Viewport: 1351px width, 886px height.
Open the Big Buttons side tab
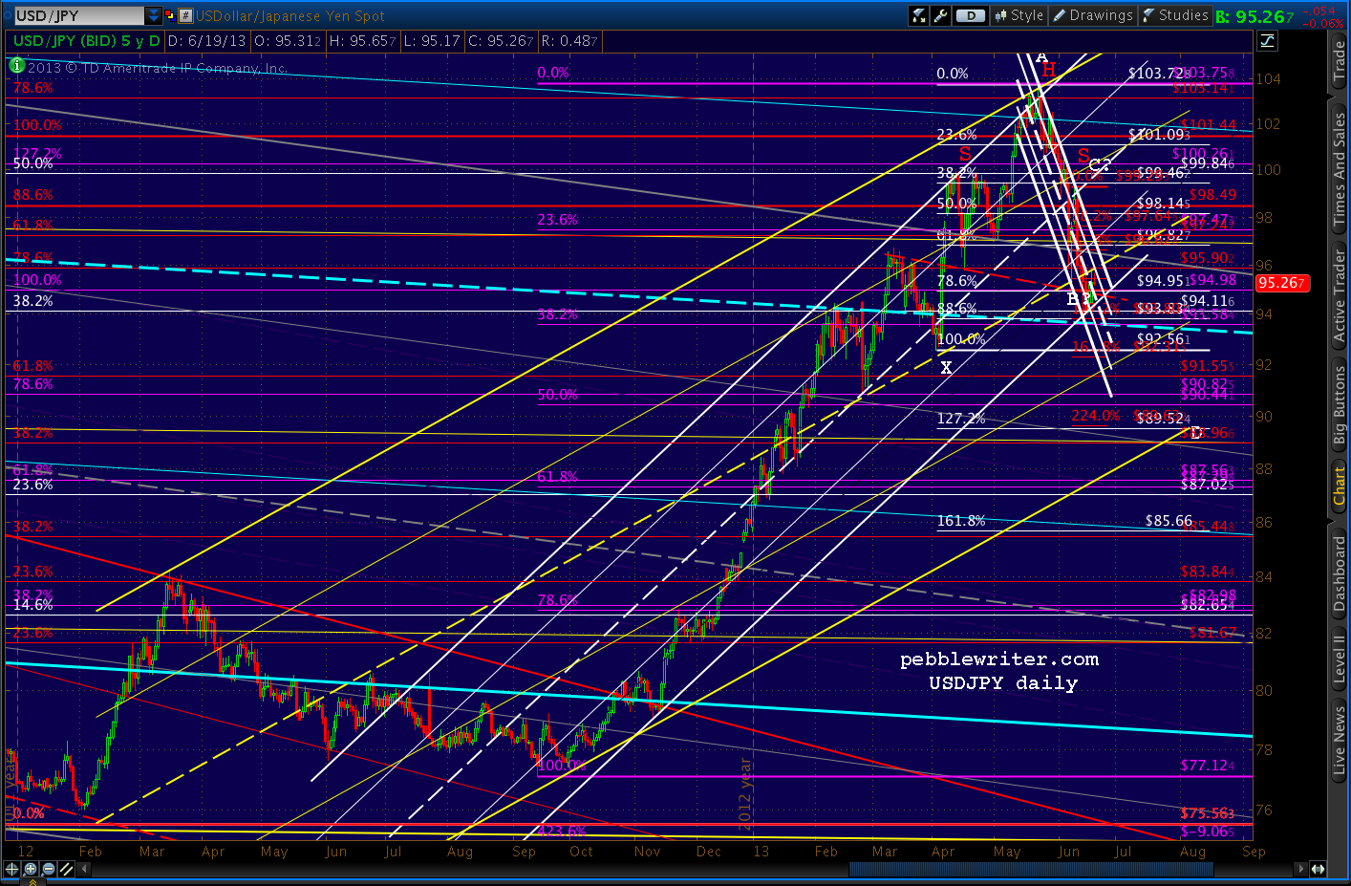tap(1340, 405)
